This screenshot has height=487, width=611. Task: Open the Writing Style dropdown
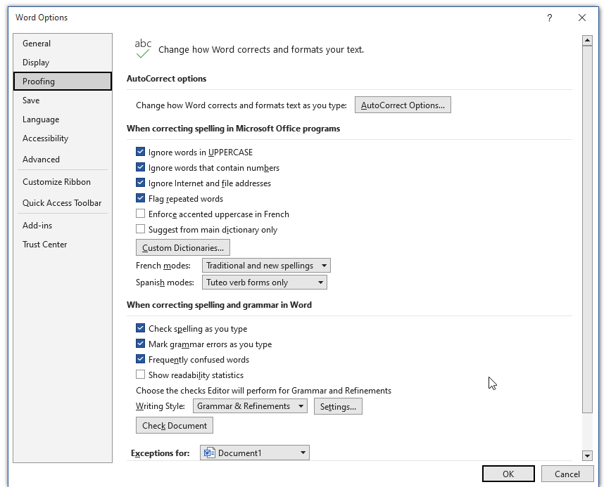pyautogui.click(x=250, y=406)
